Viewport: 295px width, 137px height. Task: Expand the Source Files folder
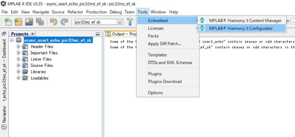[x=18, y=65]
